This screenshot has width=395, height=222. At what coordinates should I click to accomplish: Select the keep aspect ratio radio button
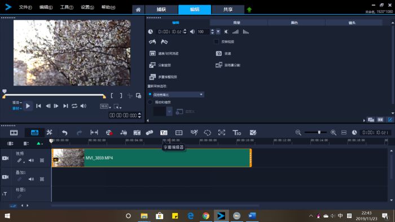[x=150, y=94]
